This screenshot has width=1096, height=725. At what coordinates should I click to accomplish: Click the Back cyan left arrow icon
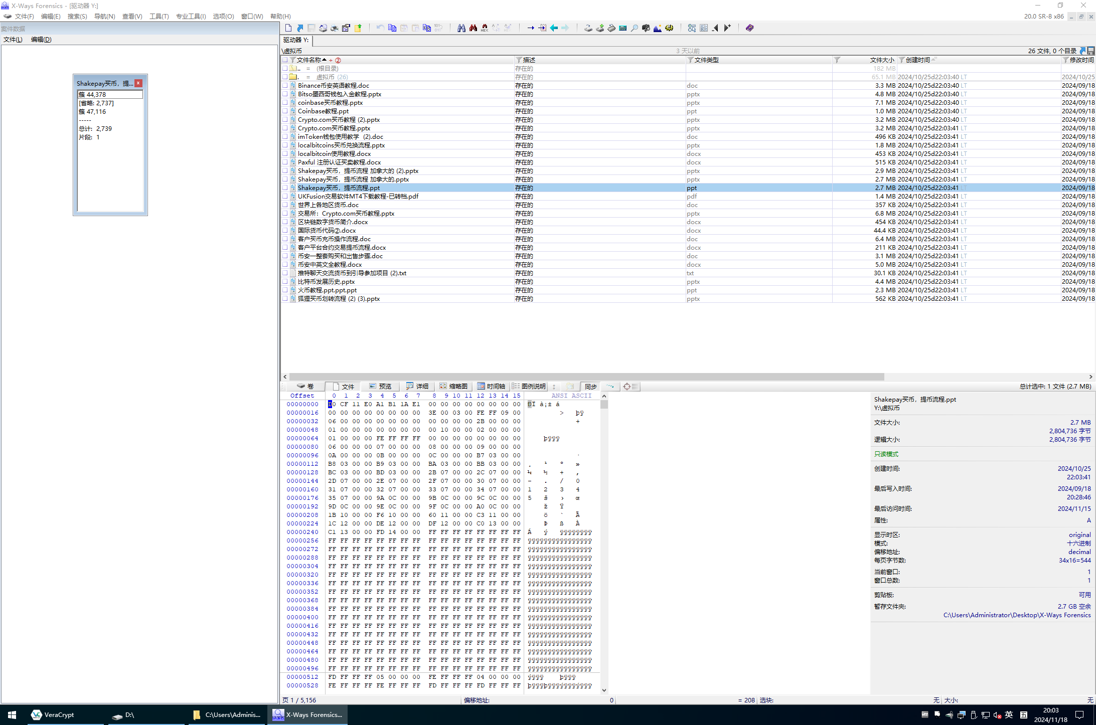coord(554,28)
